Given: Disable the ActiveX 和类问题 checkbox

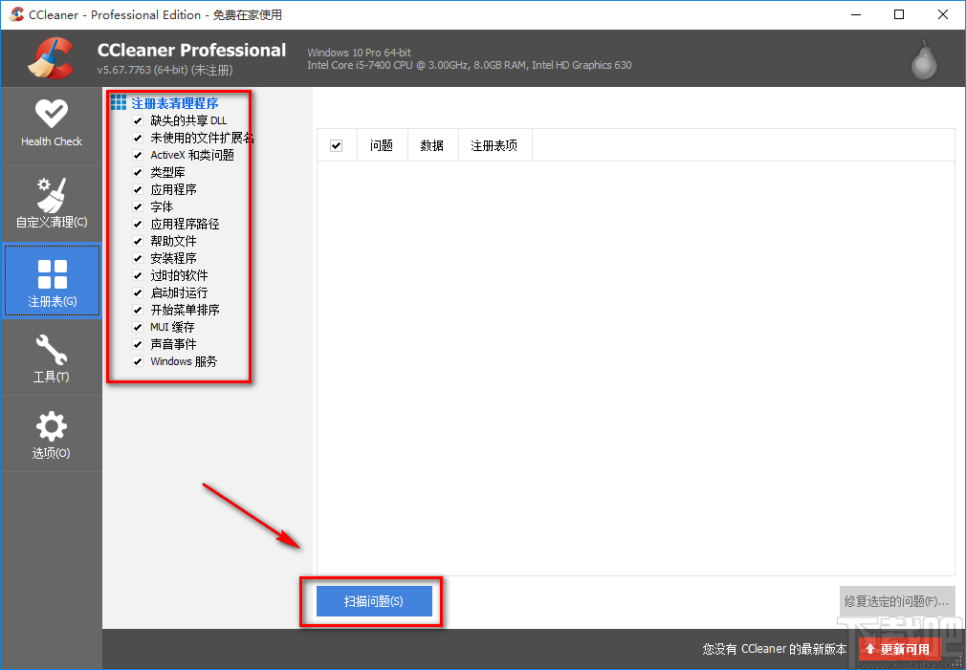Looking at the screenshot, I should (x=137, y=154).
